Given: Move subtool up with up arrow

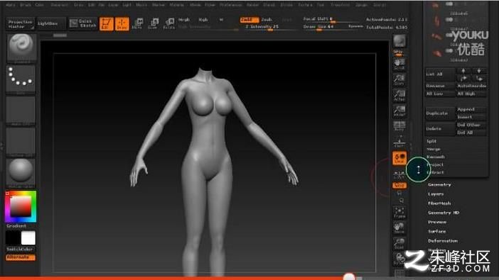Looking at the screenshot, I should pos(463,70).
